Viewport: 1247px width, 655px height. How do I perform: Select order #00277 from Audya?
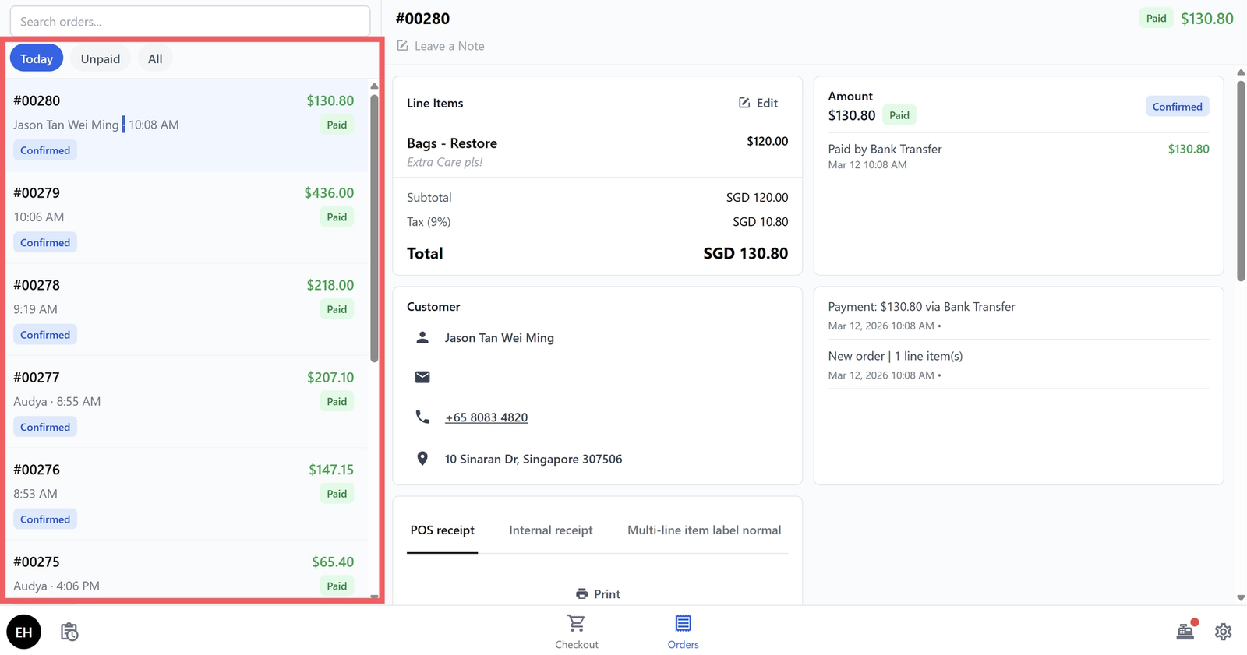[187, 401]
